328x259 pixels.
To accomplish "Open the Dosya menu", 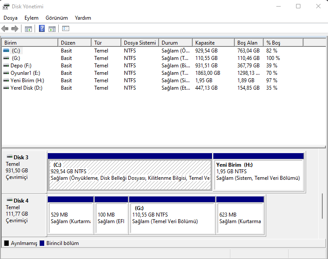I will tap(11, 18).
